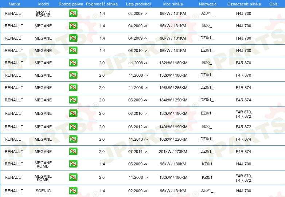285x197 pixels.
Task: Click the 05.2009 -> date in the MEGANE KOMBI row
Action: tap(138, 164)
